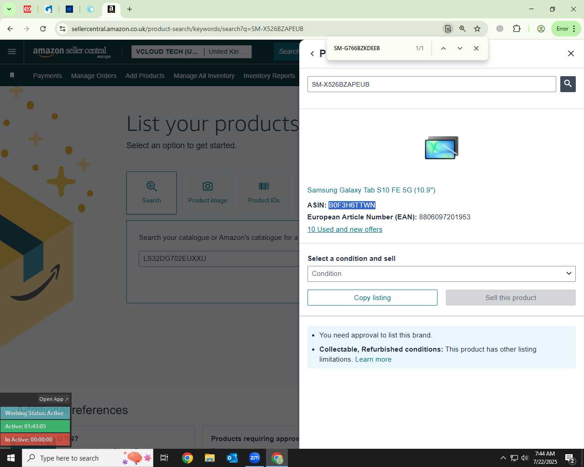Open the Condition dropdown
Screen dimensions: 584x467
tap(441, 274)
